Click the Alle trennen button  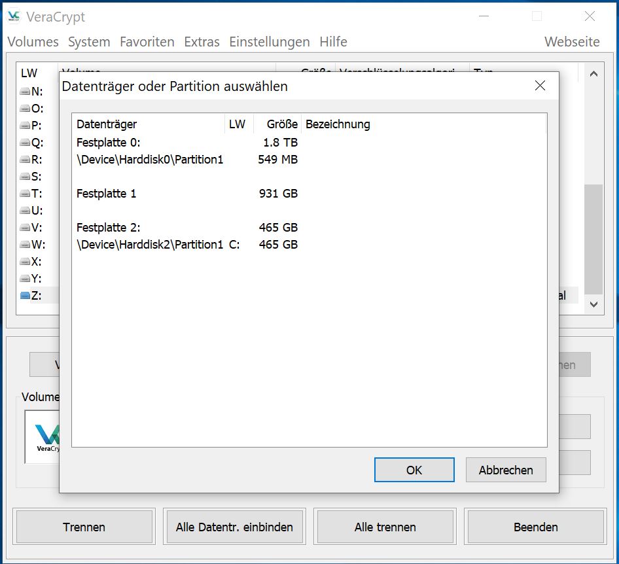click(x=385, y=527)
